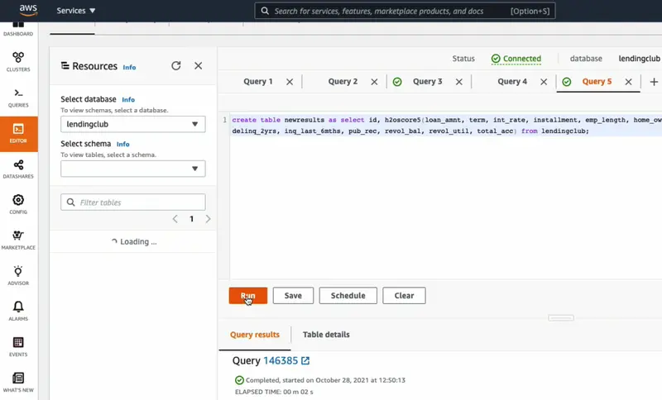Viewport: 662px width, 400px height.
Task: Click the page number 1 indicator
Action: coord(192,219)
